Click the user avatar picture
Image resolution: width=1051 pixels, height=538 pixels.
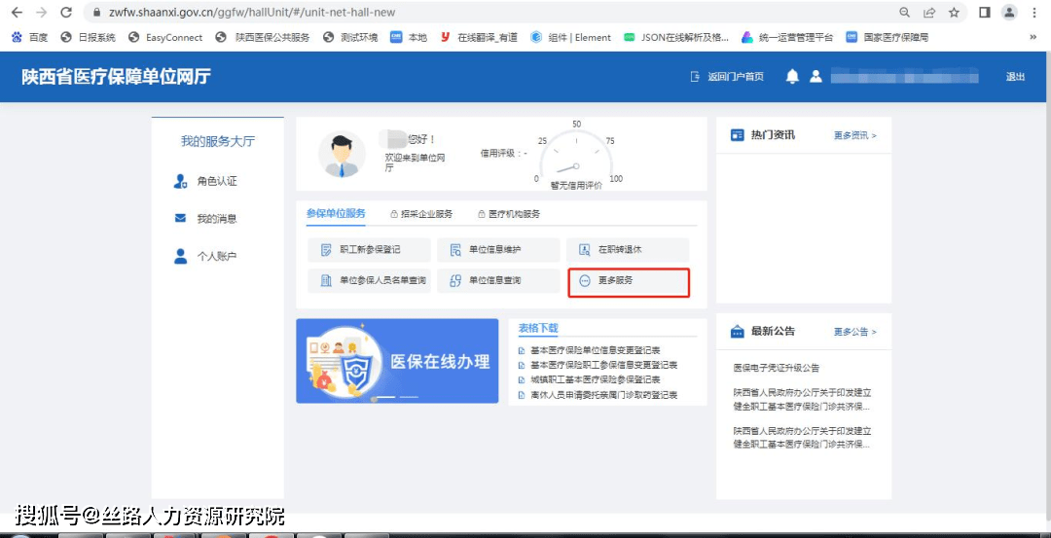coord(342,154)
